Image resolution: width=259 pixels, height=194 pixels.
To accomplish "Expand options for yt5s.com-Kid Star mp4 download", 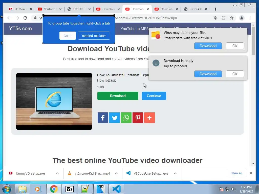I will click(116, 173).
